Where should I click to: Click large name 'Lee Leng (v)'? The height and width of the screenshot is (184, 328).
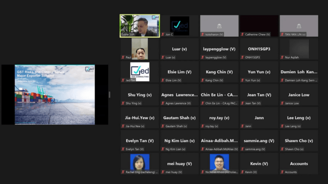click(x=299, y=118)
